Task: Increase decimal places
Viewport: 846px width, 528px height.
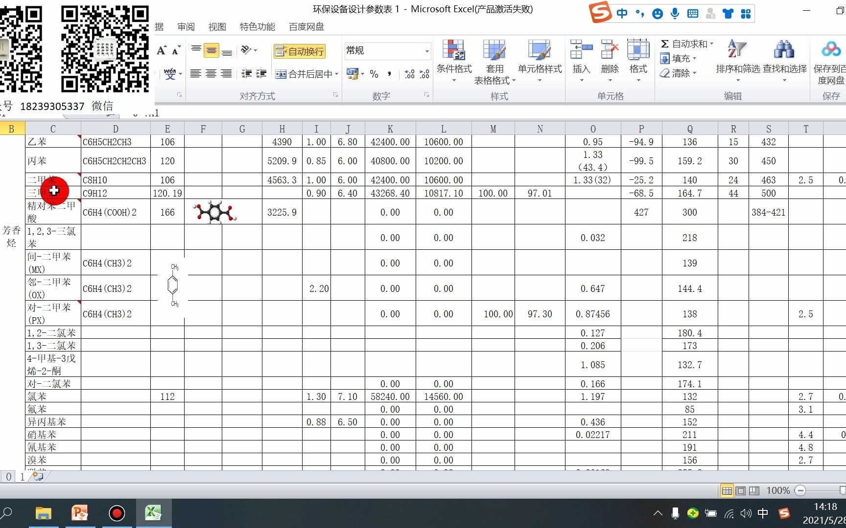Action: [410, 74]
